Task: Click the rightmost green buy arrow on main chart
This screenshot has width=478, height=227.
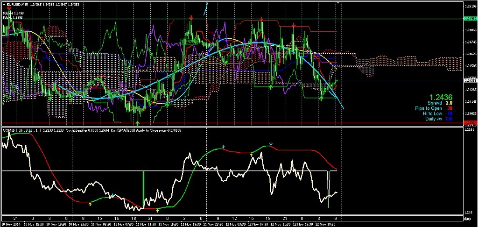Action: (x=321, y=98)
